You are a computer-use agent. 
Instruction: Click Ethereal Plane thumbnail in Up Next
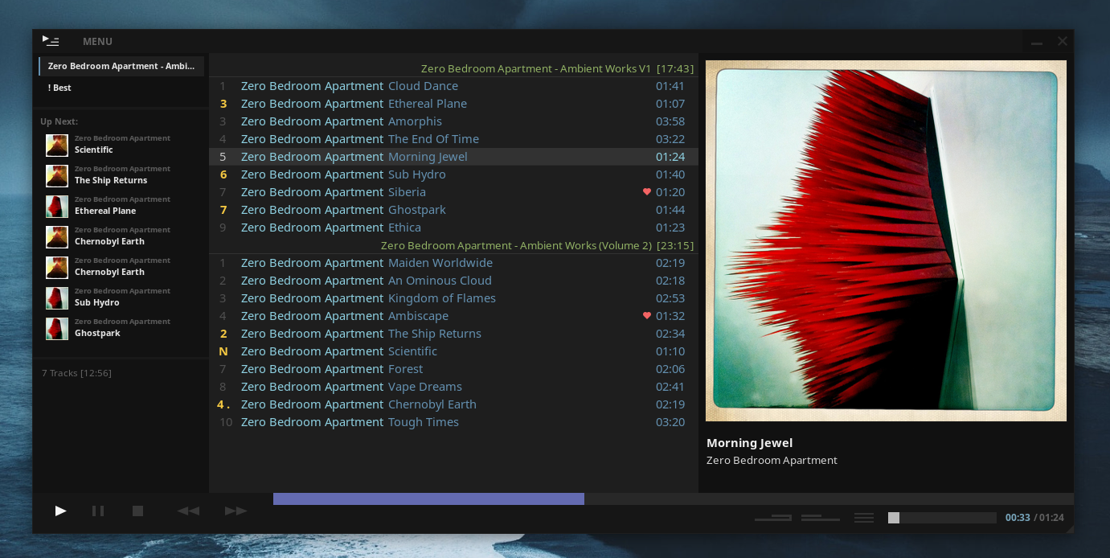click(57, 206)
